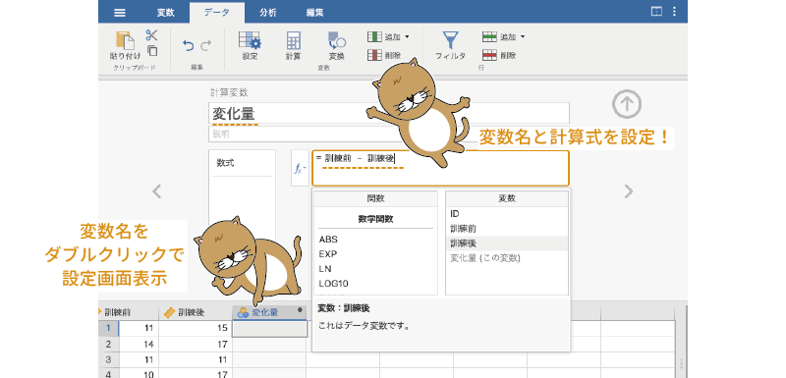Click the formula input box
This screenshot has width=786, height=378.
tap(440, 168)
